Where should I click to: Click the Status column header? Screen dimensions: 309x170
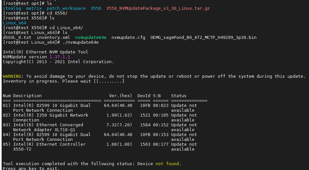[x=179, y=96]
